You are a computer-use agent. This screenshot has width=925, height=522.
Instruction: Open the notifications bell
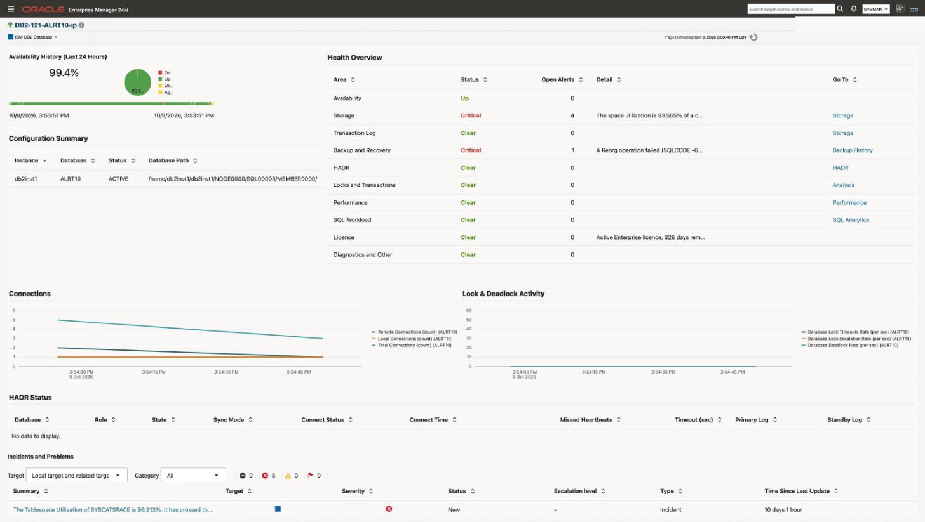point(854,9)
